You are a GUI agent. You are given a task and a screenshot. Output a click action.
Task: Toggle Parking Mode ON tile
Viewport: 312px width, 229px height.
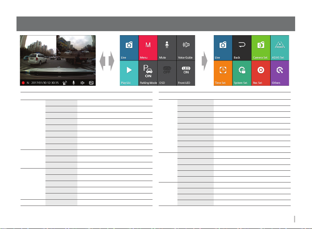148,73
